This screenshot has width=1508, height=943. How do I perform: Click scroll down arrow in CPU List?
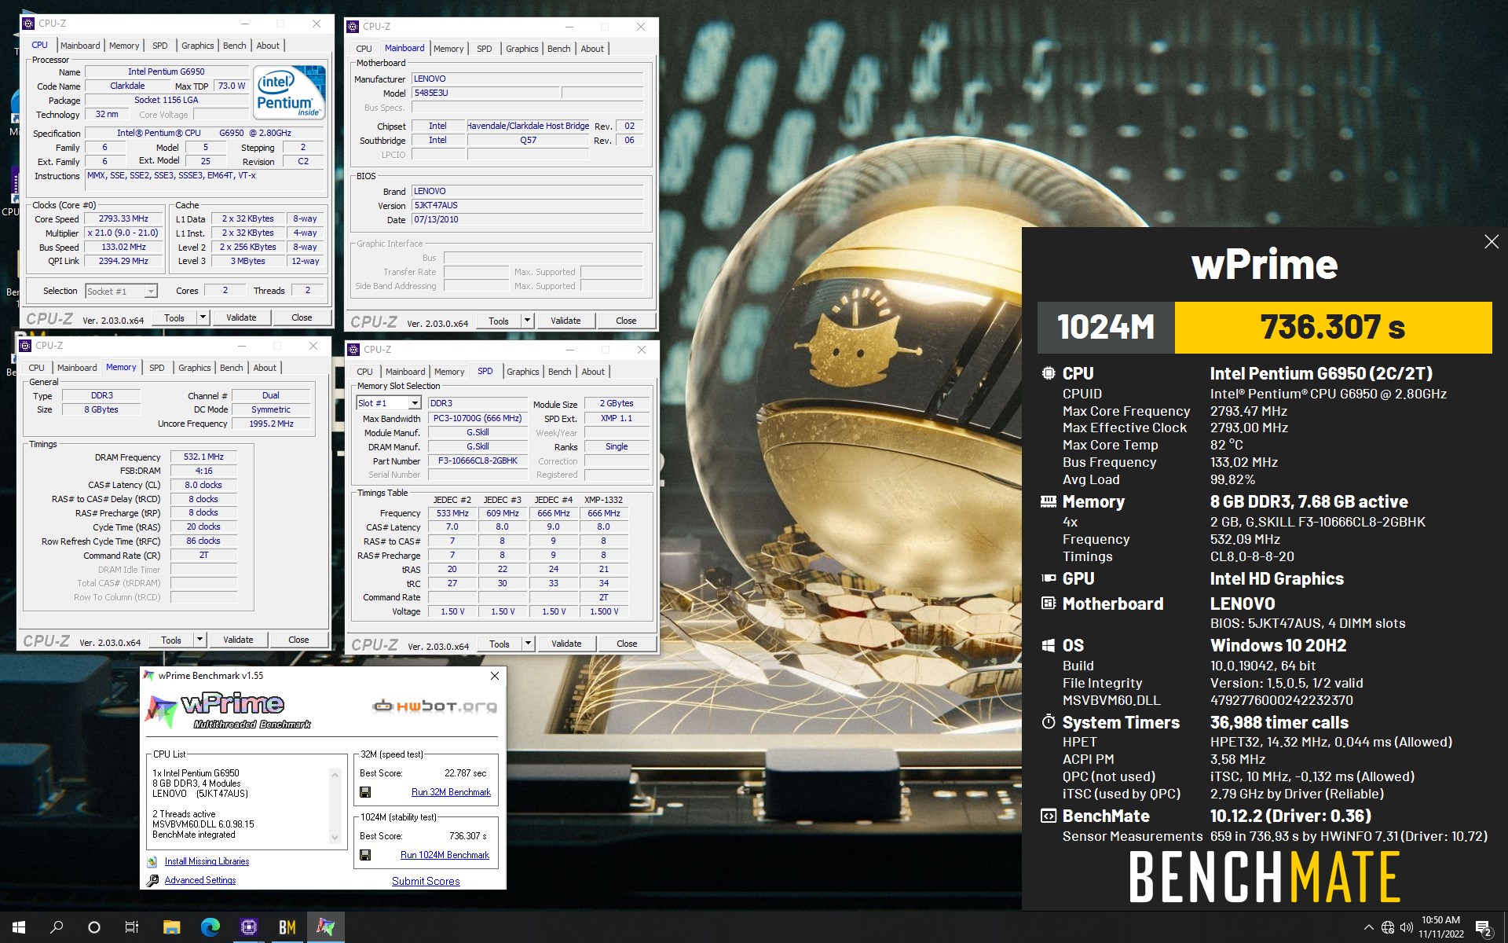click(335, 838)
